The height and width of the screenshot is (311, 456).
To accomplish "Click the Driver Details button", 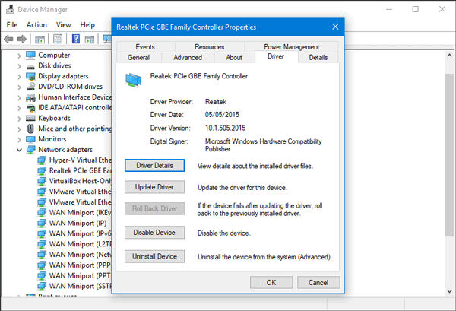I will 154,165.
